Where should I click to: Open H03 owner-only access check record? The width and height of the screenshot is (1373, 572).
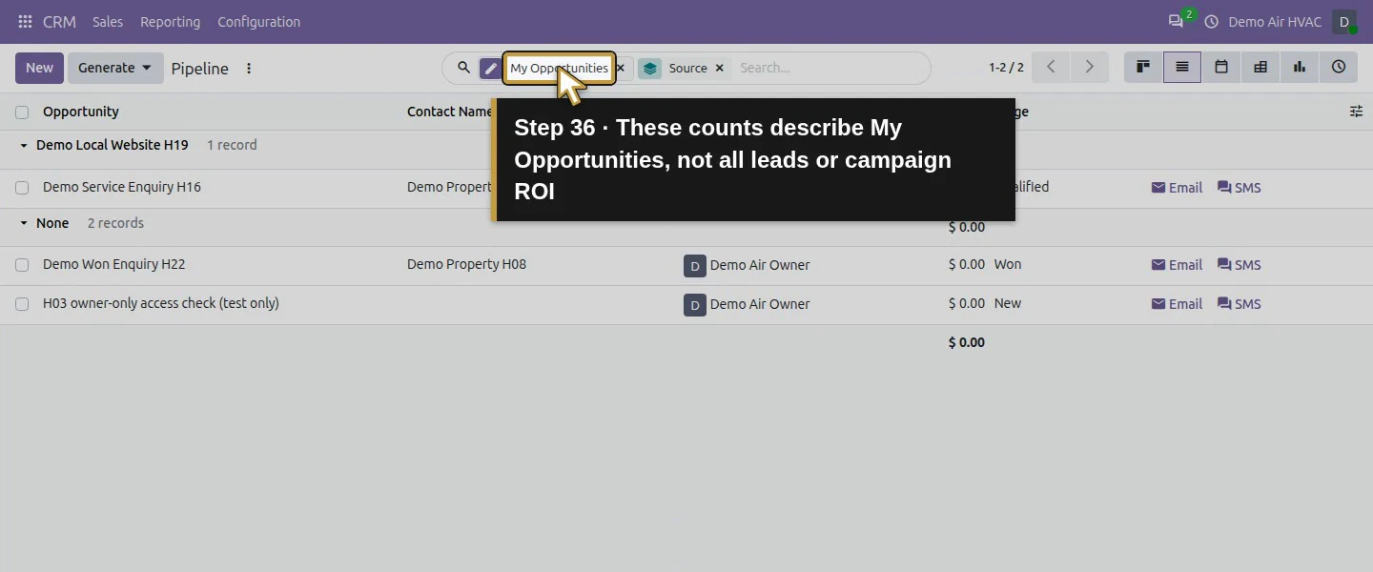161,303
